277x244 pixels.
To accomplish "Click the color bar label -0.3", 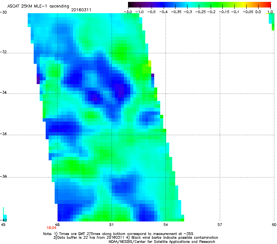I will 188,12.
